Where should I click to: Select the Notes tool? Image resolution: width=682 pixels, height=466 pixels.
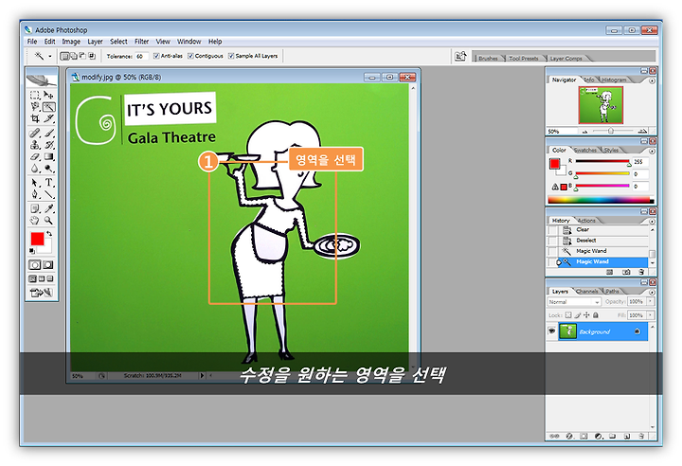tap(35, 209)
